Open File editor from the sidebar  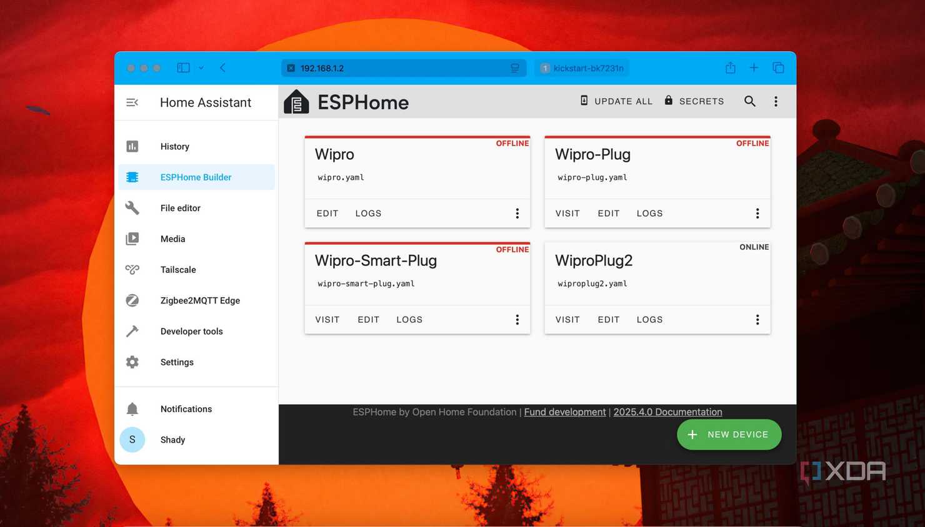pyautogui.click(x=196, y=208)
